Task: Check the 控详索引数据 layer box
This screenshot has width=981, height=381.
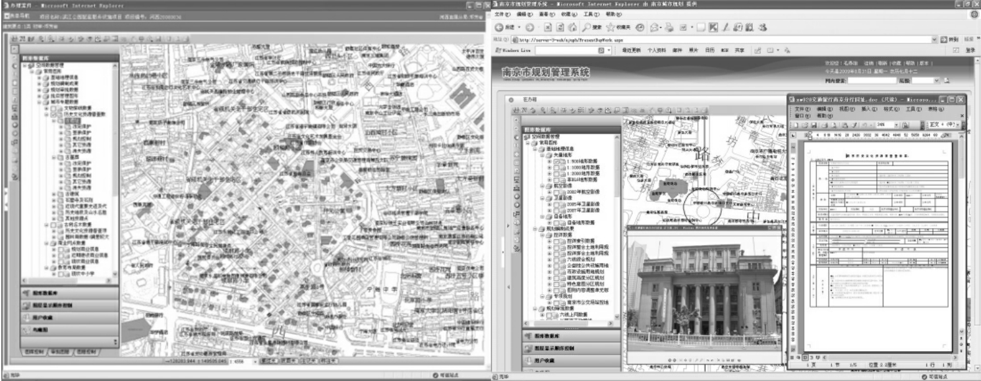Action: [558, 241]
